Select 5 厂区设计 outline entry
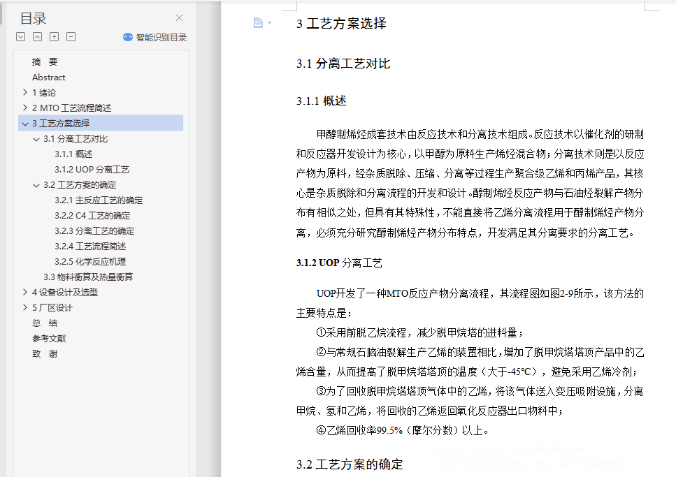676x477 pixels. (x=52, y=308)
